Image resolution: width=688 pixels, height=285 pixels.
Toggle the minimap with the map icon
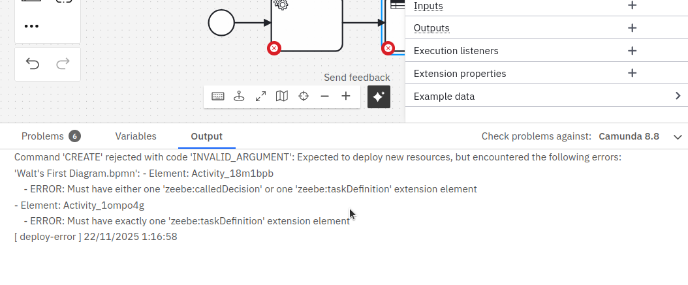(x=282, y=97)
